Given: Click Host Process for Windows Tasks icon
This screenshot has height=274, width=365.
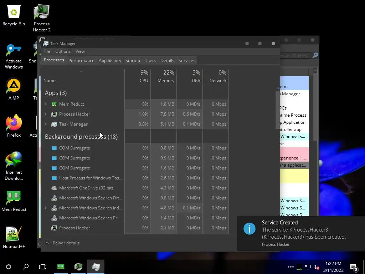Looking at the screenshot, I should (x=54, y=178).
